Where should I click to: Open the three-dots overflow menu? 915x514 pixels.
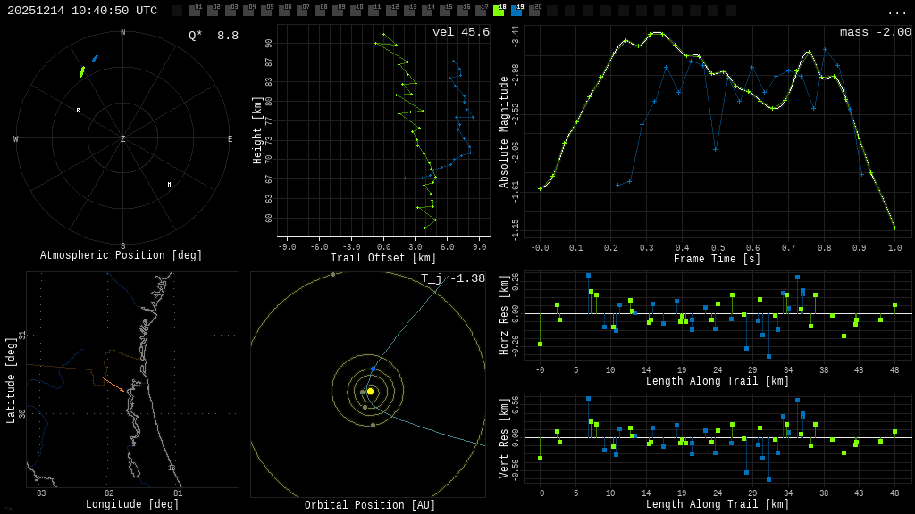pyautogui.click(x=896, y=12)
